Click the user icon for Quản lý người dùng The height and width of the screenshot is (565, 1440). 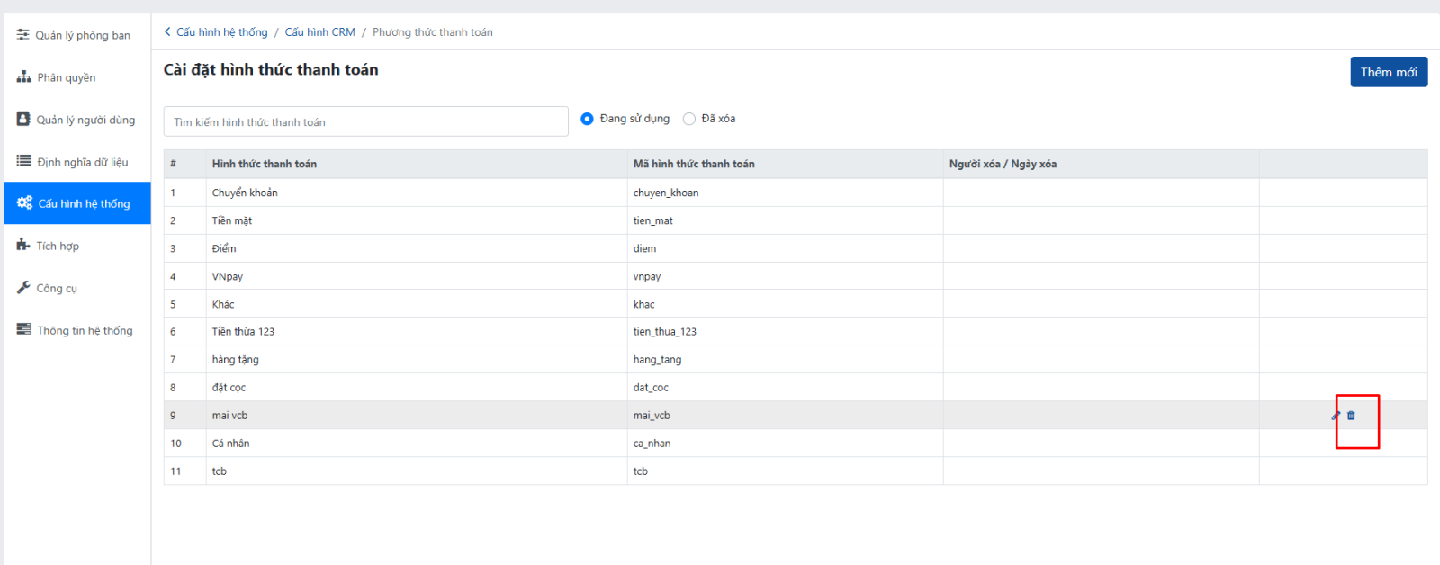click(x=23, y=120)
